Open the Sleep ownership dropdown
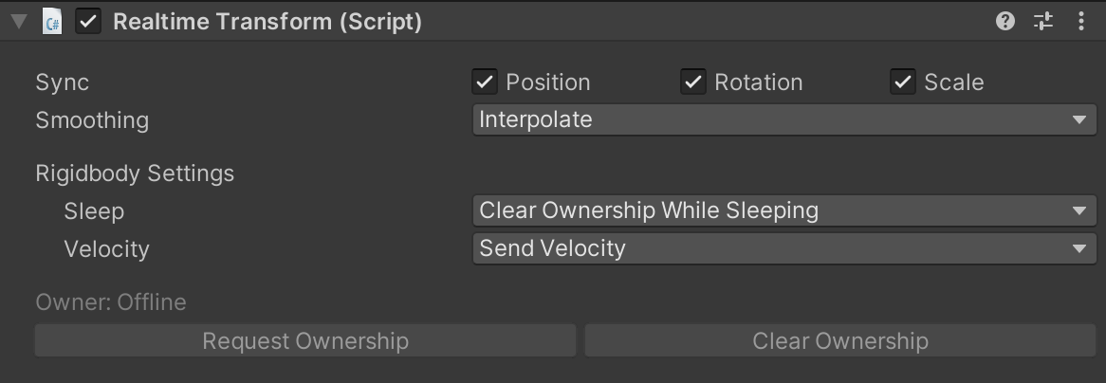Screen dimensions: 1106x383 click(783, 210)
